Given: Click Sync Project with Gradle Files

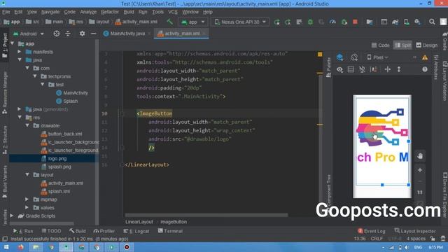Looking at the screenshot, I should (x=395, y=22).
